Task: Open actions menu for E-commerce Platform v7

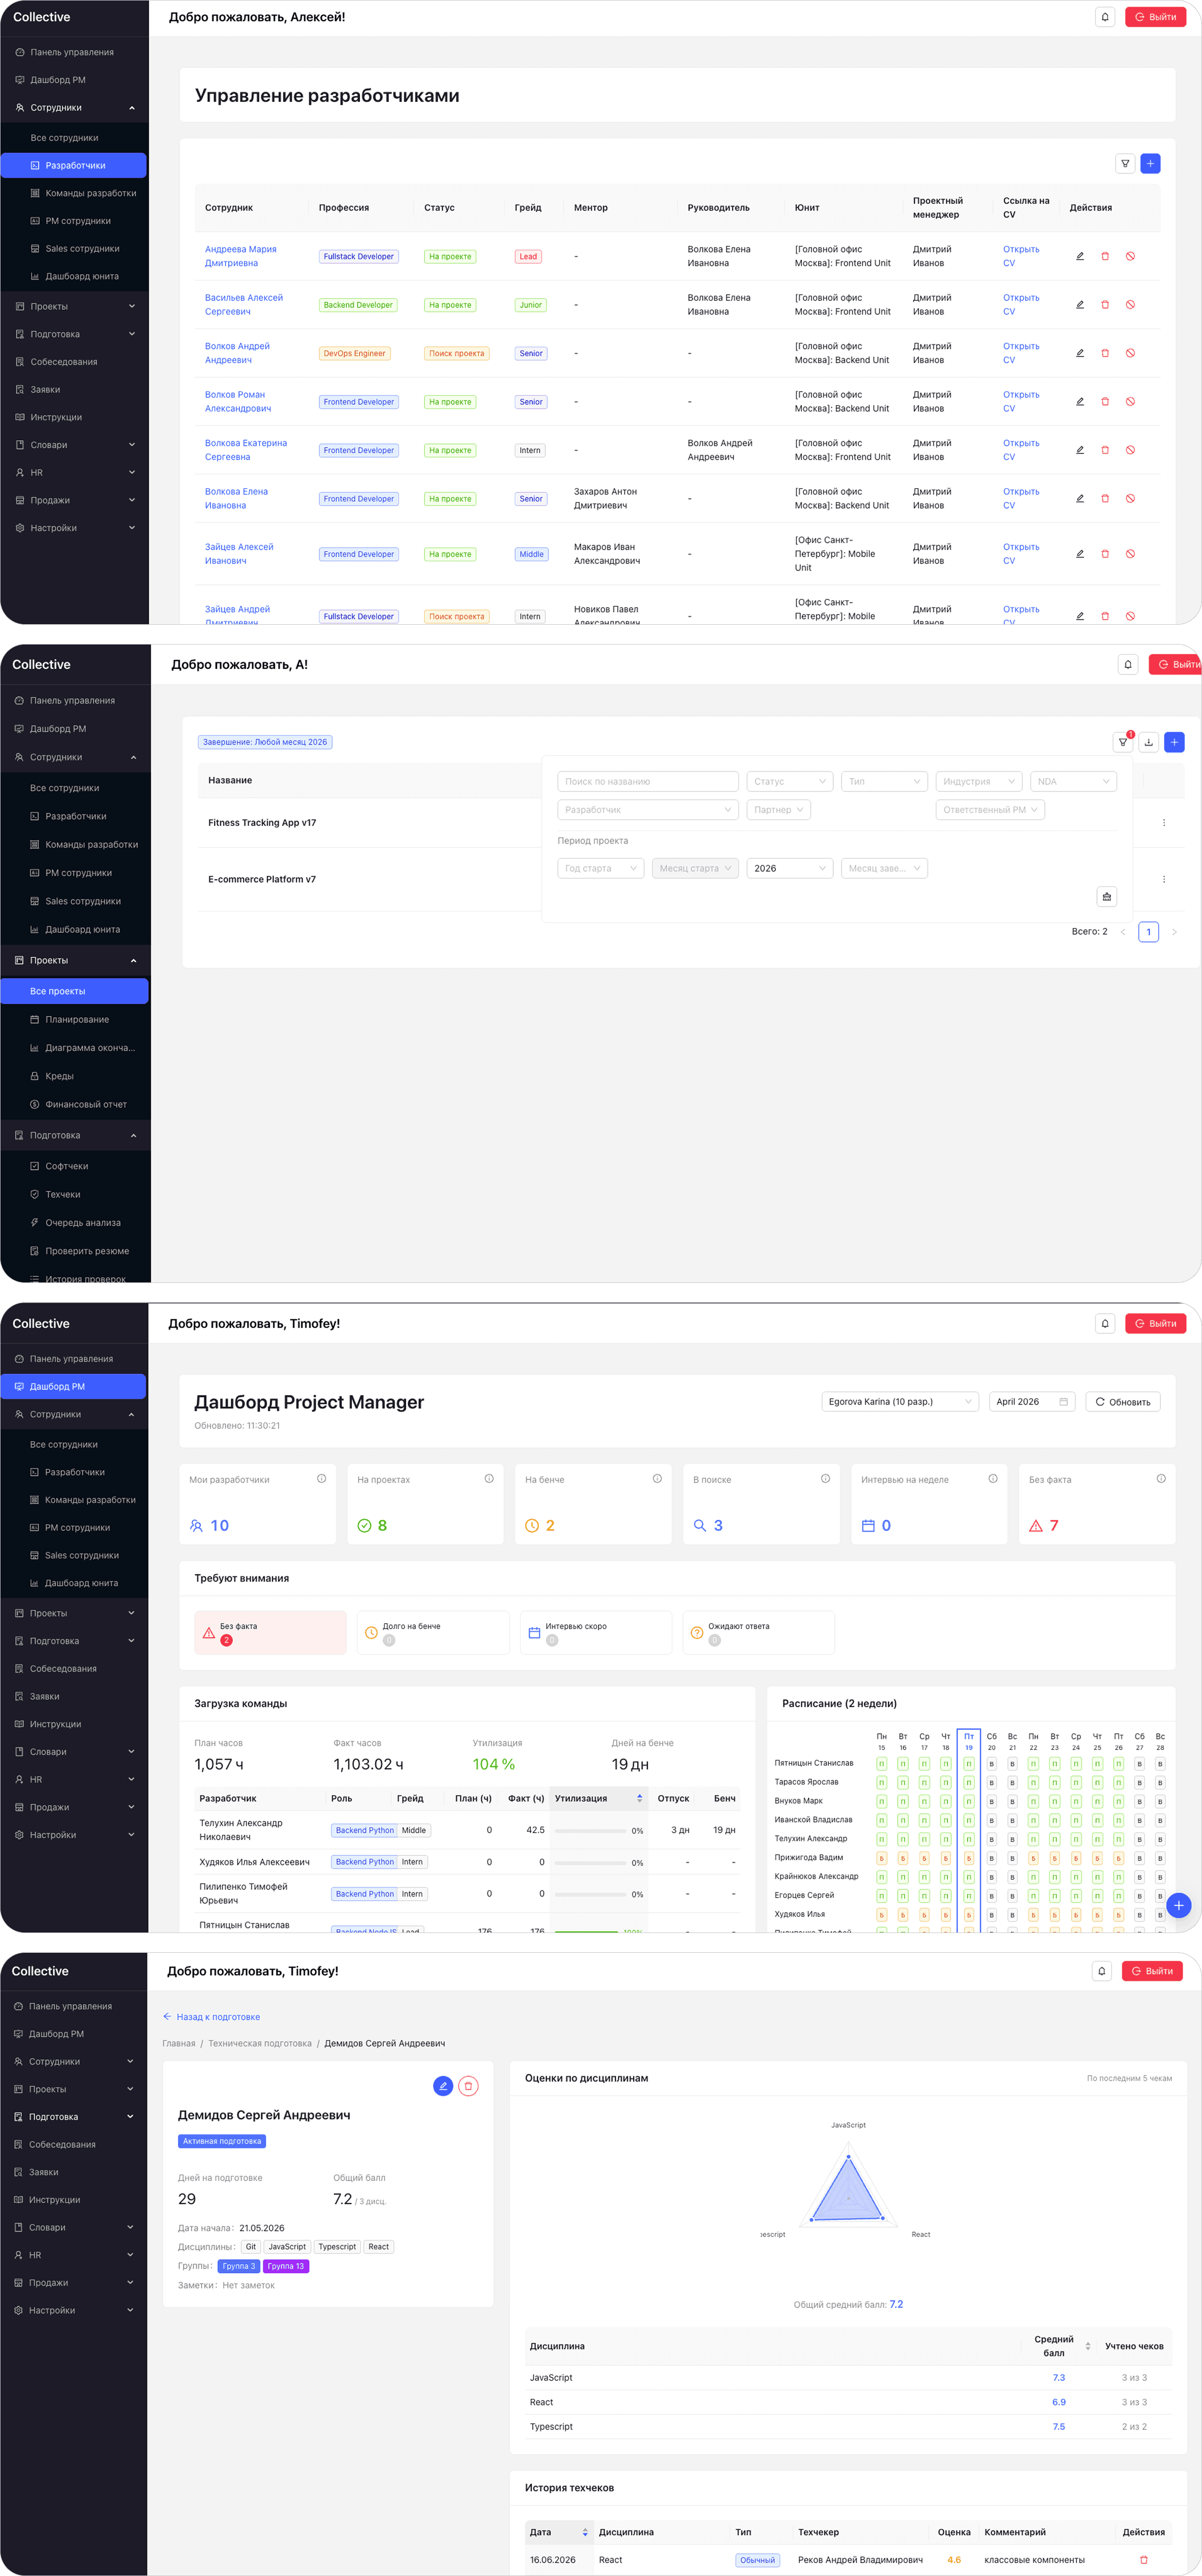Action: point(1164,880)
